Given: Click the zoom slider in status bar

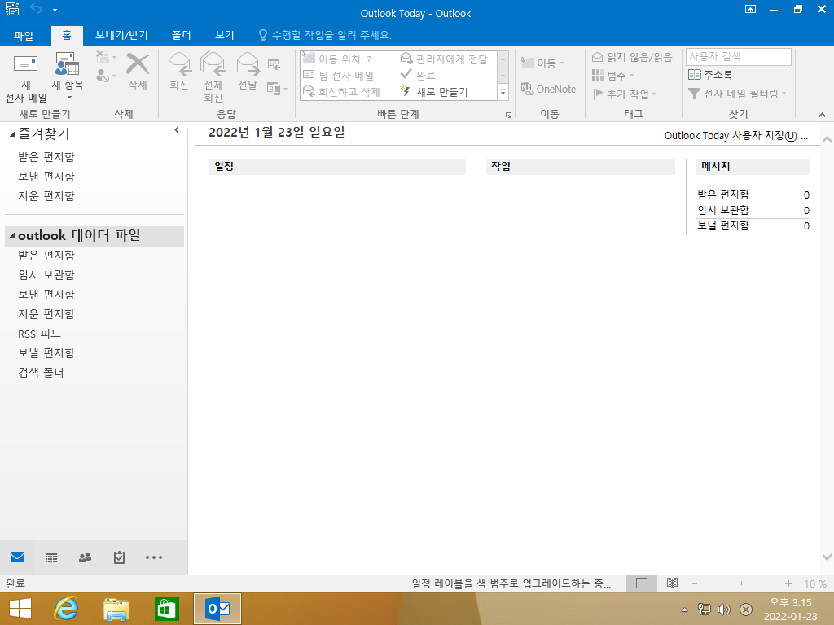Looking at the screenshot, I should tap(741, 583).
